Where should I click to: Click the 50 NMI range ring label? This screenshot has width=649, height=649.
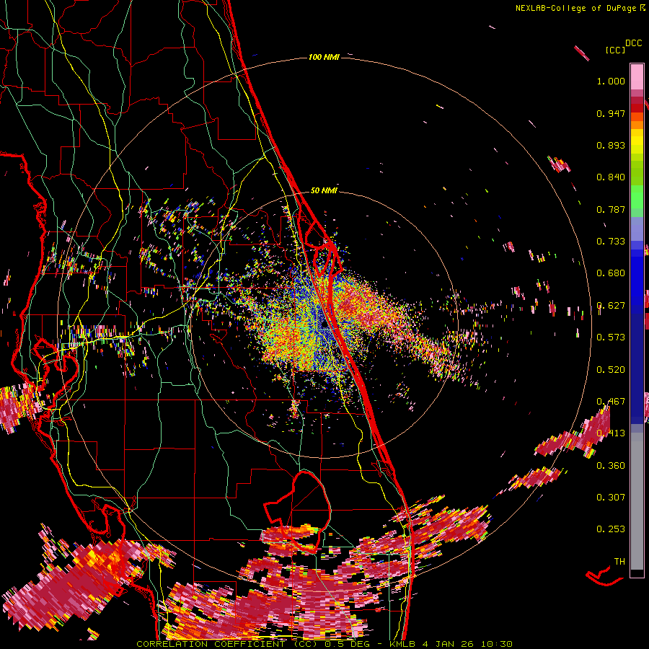324,190
